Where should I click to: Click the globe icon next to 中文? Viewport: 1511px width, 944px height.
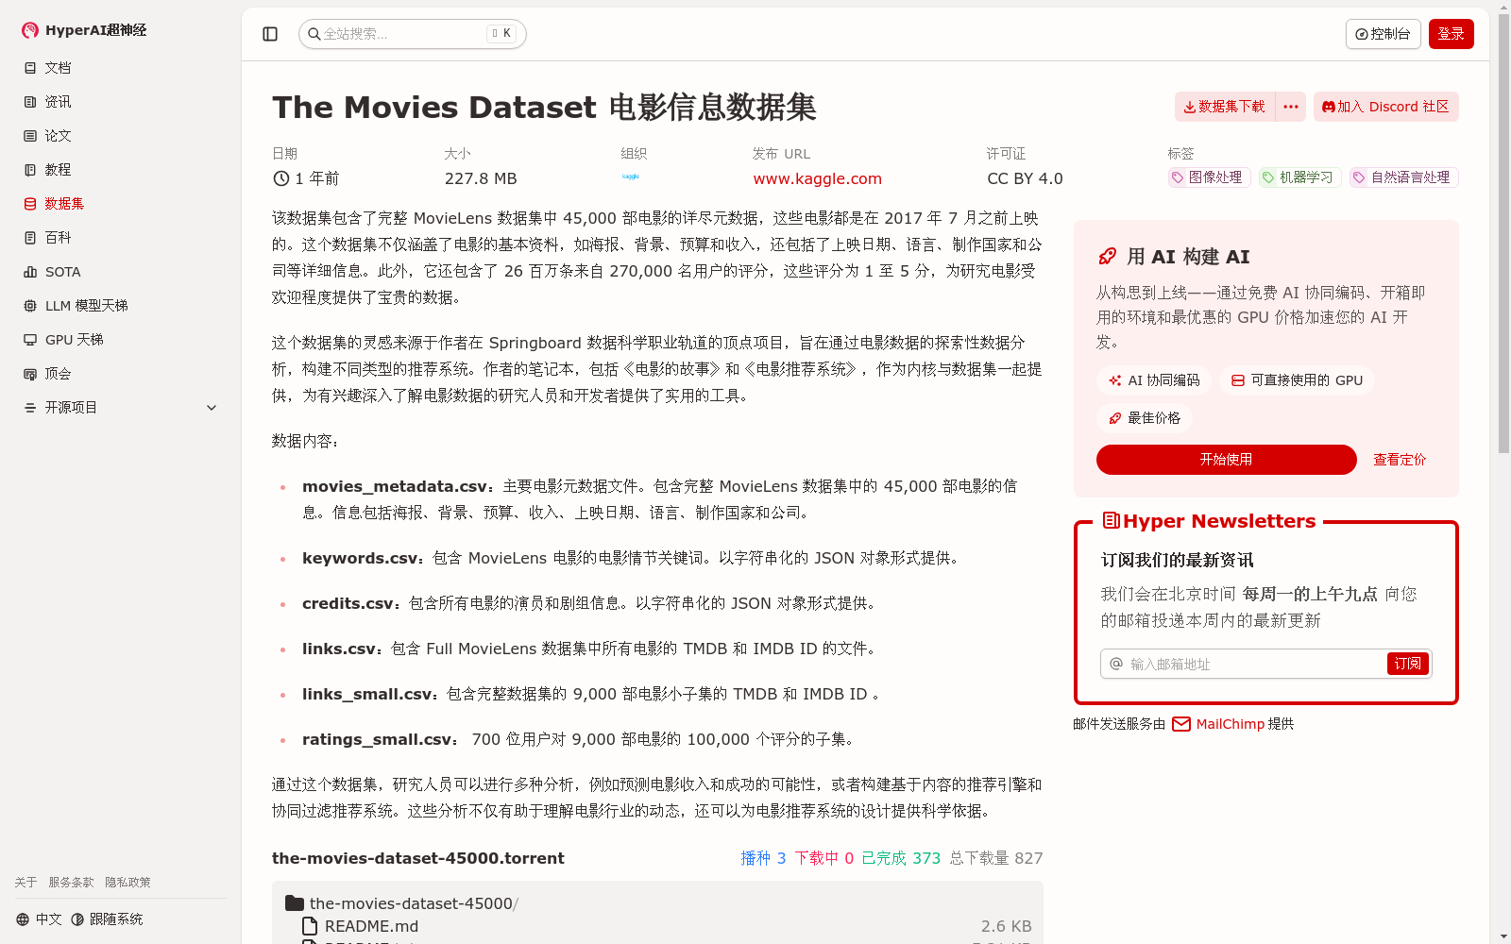(22, 918)
